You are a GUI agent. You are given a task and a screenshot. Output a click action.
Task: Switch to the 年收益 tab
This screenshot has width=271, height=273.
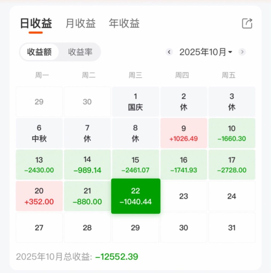(124, 24)
